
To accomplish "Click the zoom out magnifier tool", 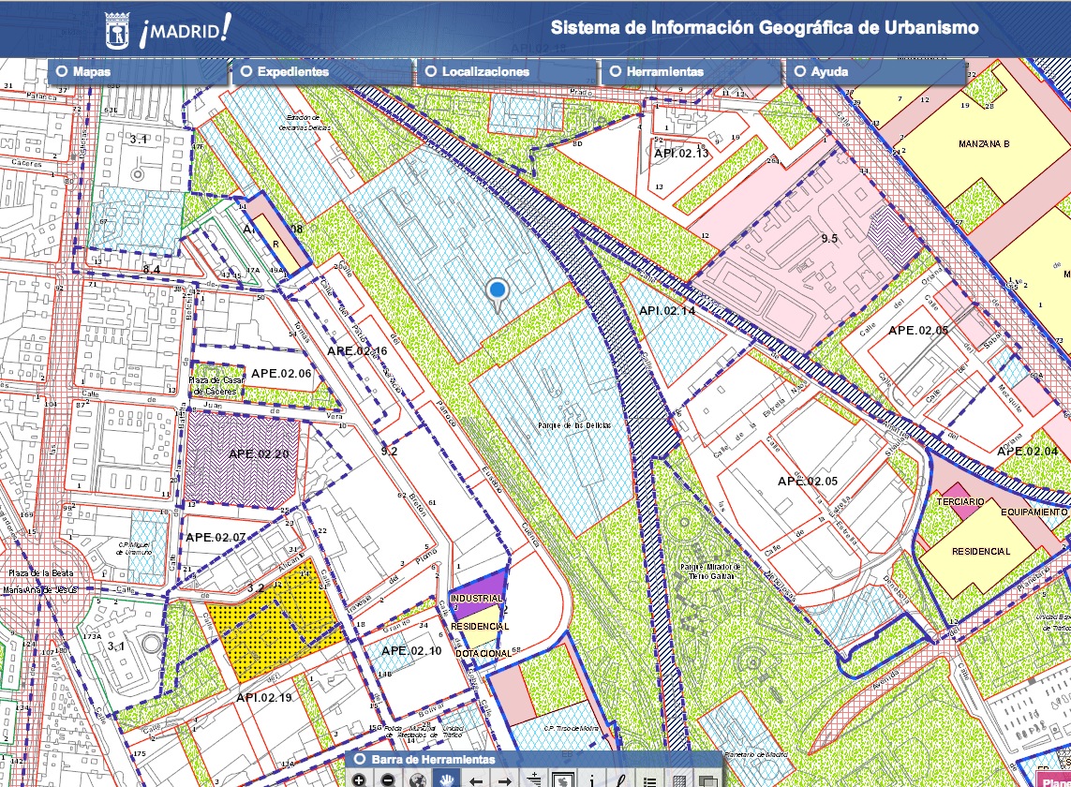I will (388, 780).
